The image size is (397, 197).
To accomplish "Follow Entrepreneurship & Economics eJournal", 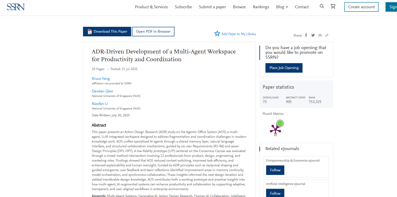I will [275, 170].
